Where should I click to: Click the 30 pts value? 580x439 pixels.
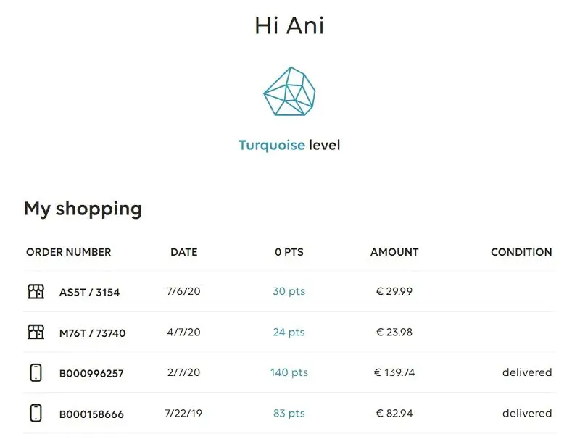[289, 291]
